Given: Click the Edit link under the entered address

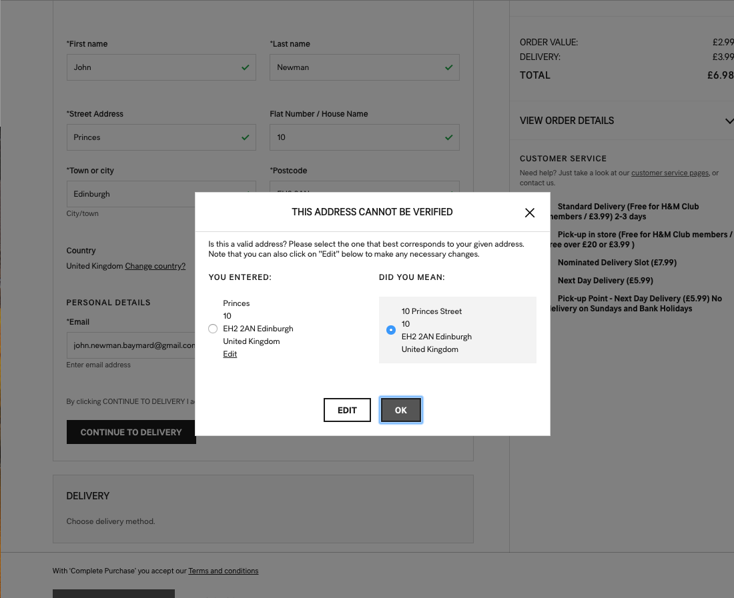Looking at the screenshot, I should 230,354.
